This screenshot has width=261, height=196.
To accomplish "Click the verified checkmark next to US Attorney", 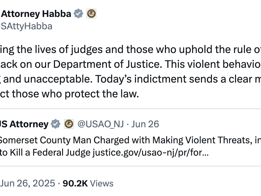I will click(x=56, y=124).
